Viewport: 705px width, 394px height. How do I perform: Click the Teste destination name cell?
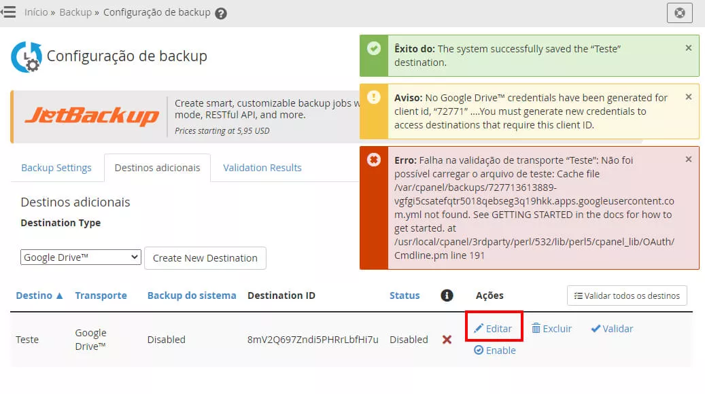(x=27, y=340)
